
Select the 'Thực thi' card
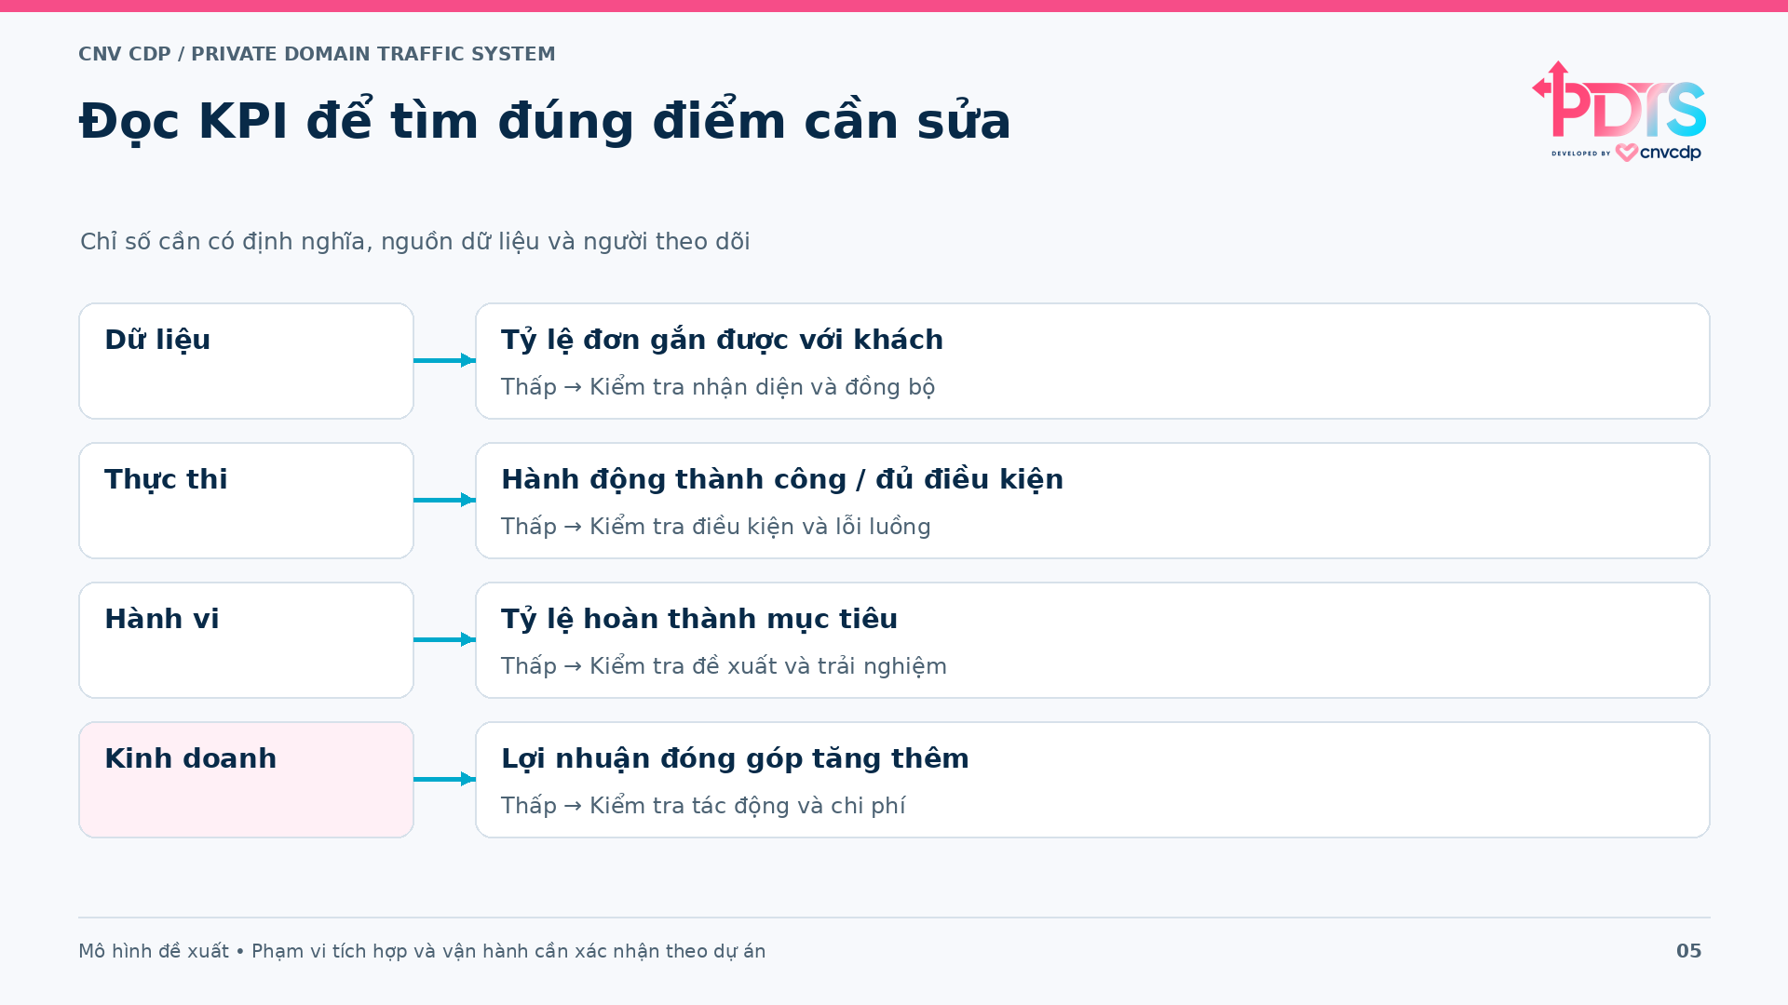coord(246,501)
